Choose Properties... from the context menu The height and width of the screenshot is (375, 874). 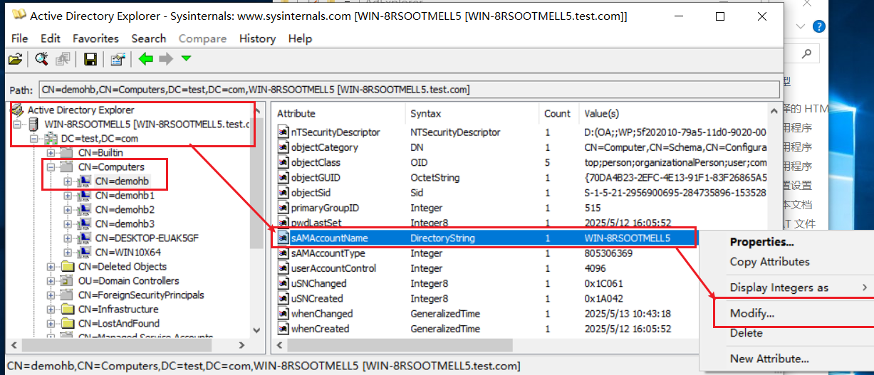(761, 243)
